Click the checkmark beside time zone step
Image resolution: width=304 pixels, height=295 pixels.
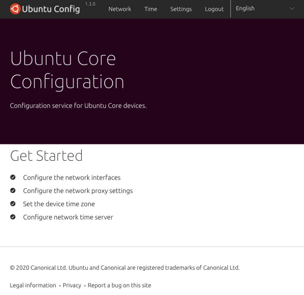[13, 204]
